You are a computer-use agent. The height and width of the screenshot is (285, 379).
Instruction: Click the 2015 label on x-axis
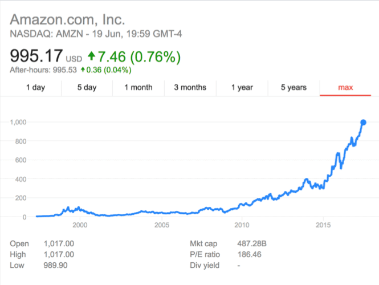click(323, 226)
